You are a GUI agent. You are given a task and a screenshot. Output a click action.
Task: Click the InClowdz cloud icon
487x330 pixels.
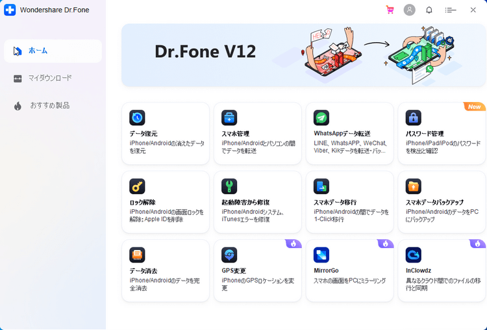[414, 255]
